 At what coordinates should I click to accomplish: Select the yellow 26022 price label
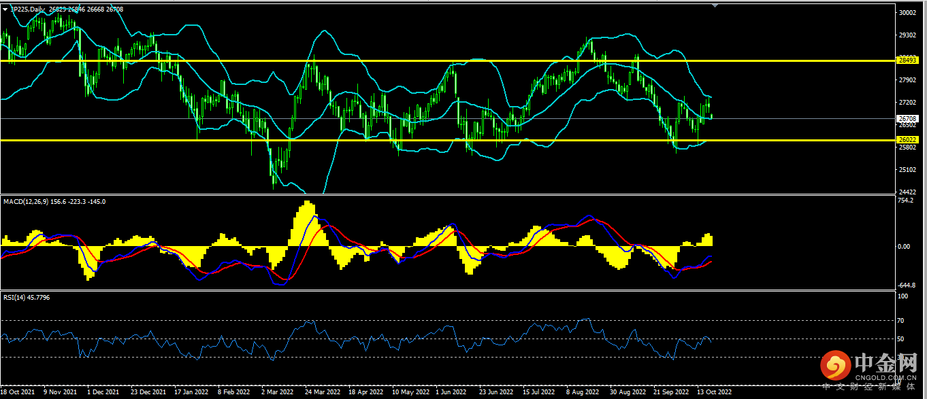[x=908, y=140]
